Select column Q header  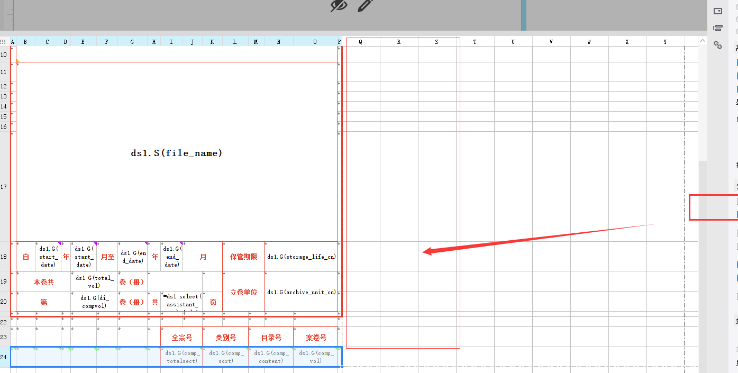pos(361,42)
